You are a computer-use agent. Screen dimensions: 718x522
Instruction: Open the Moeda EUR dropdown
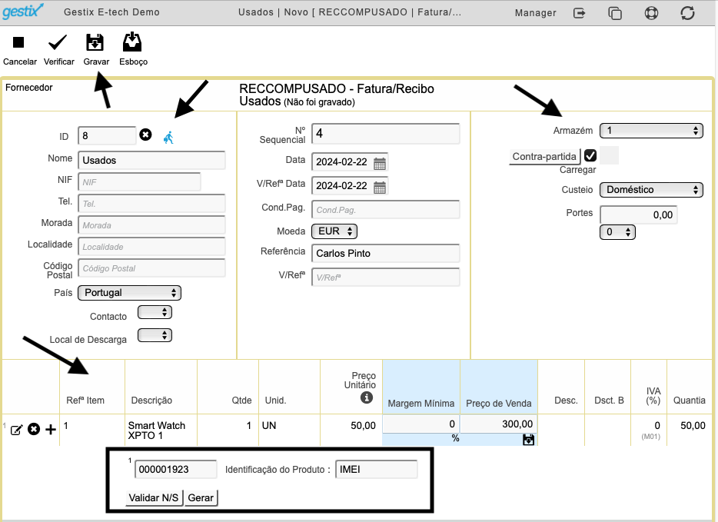pos(334,231)
